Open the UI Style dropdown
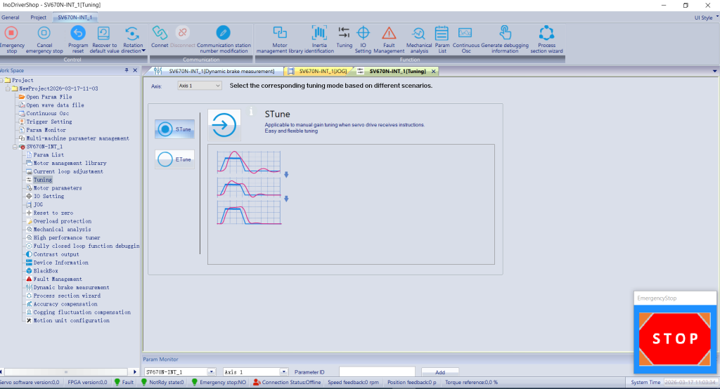The image size is (720, 389). click(705, 18)
